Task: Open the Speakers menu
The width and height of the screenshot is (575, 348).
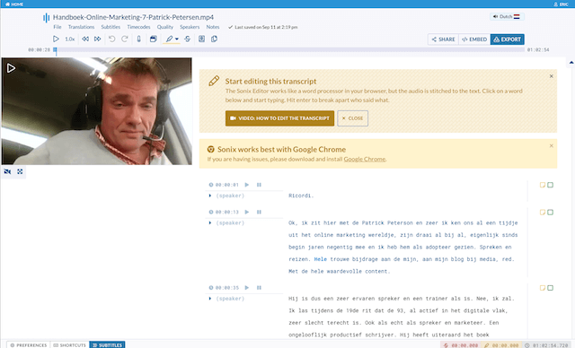Action: pyautogui.click(x=190, y=27)
